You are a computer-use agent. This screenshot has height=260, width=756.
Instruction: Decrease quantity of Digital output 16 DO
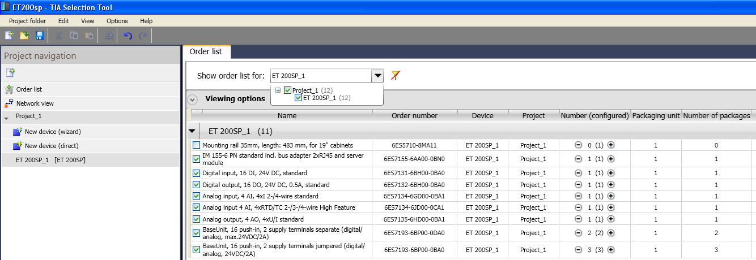pos(579,185)
